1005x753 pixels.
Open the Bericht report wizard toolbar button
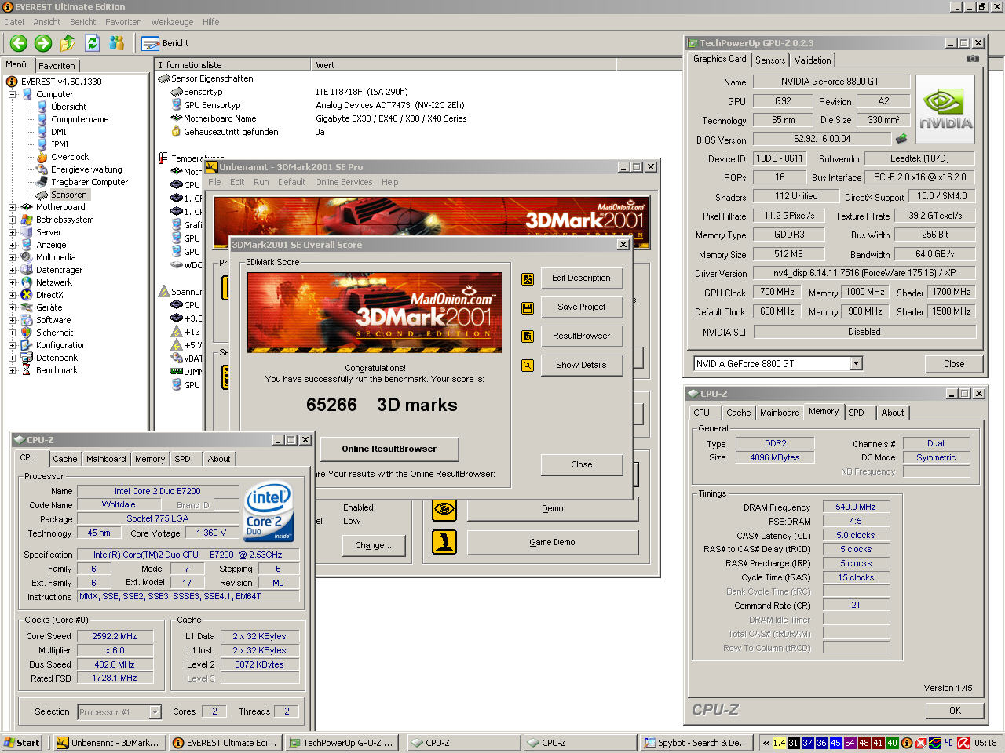tap(165, 43)
